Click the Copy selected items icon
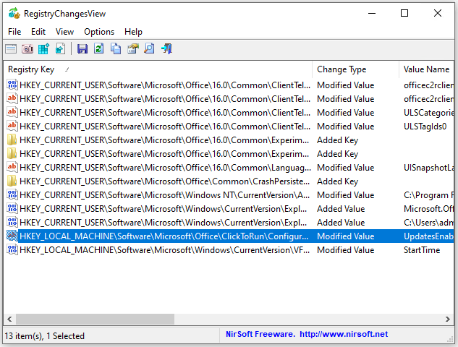The width and height of the screenshot is (458, 347). tap(115, 49)
